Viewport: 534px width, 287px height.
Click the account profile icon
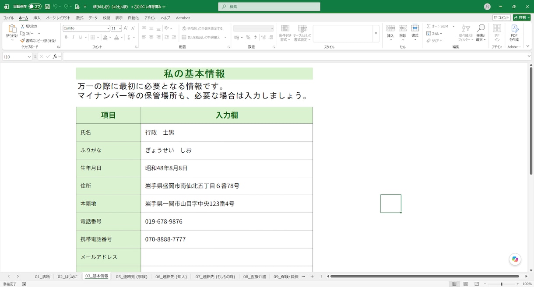(x=487, y=7)
